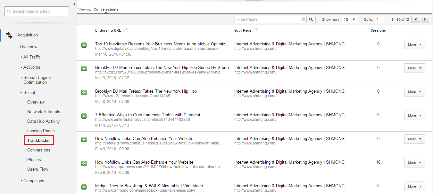Screen dimensions: 433x194
Task: Clear the Filter Pages box with the X icon
Action: pos(304,19)
